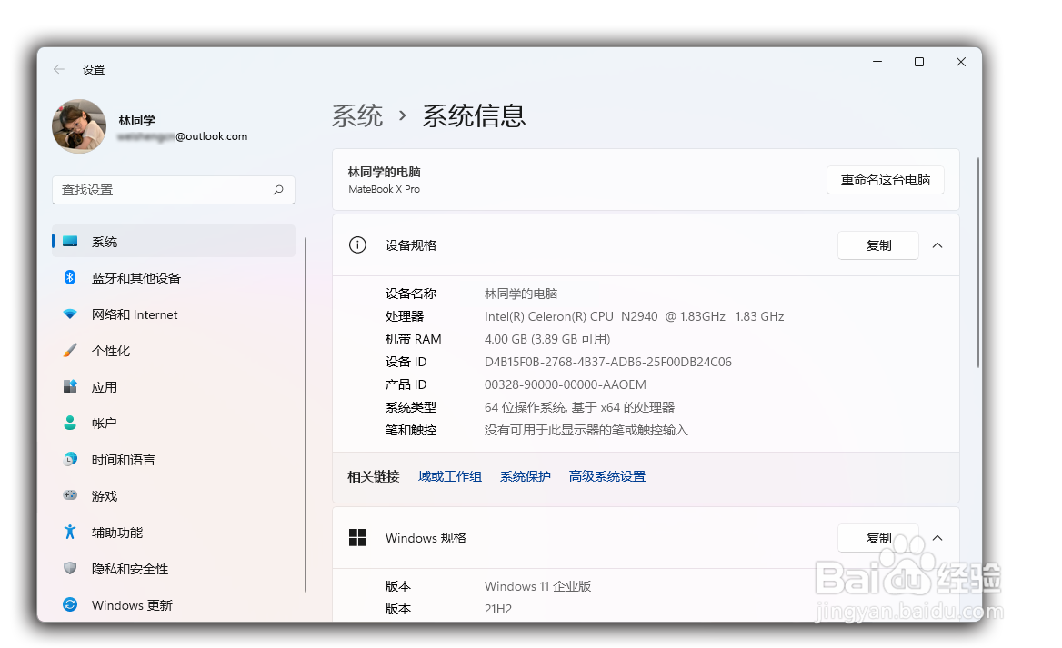Collapse the Windows 规格 section chevron
The width and height of the screenshot is (1062, 648).
937,538
